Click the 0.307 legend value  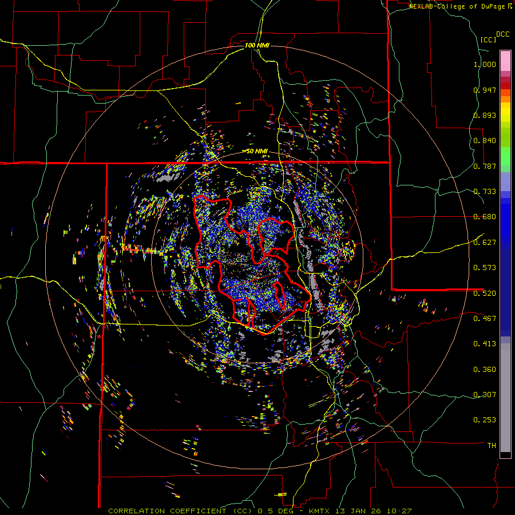click(x=485, y=394)
